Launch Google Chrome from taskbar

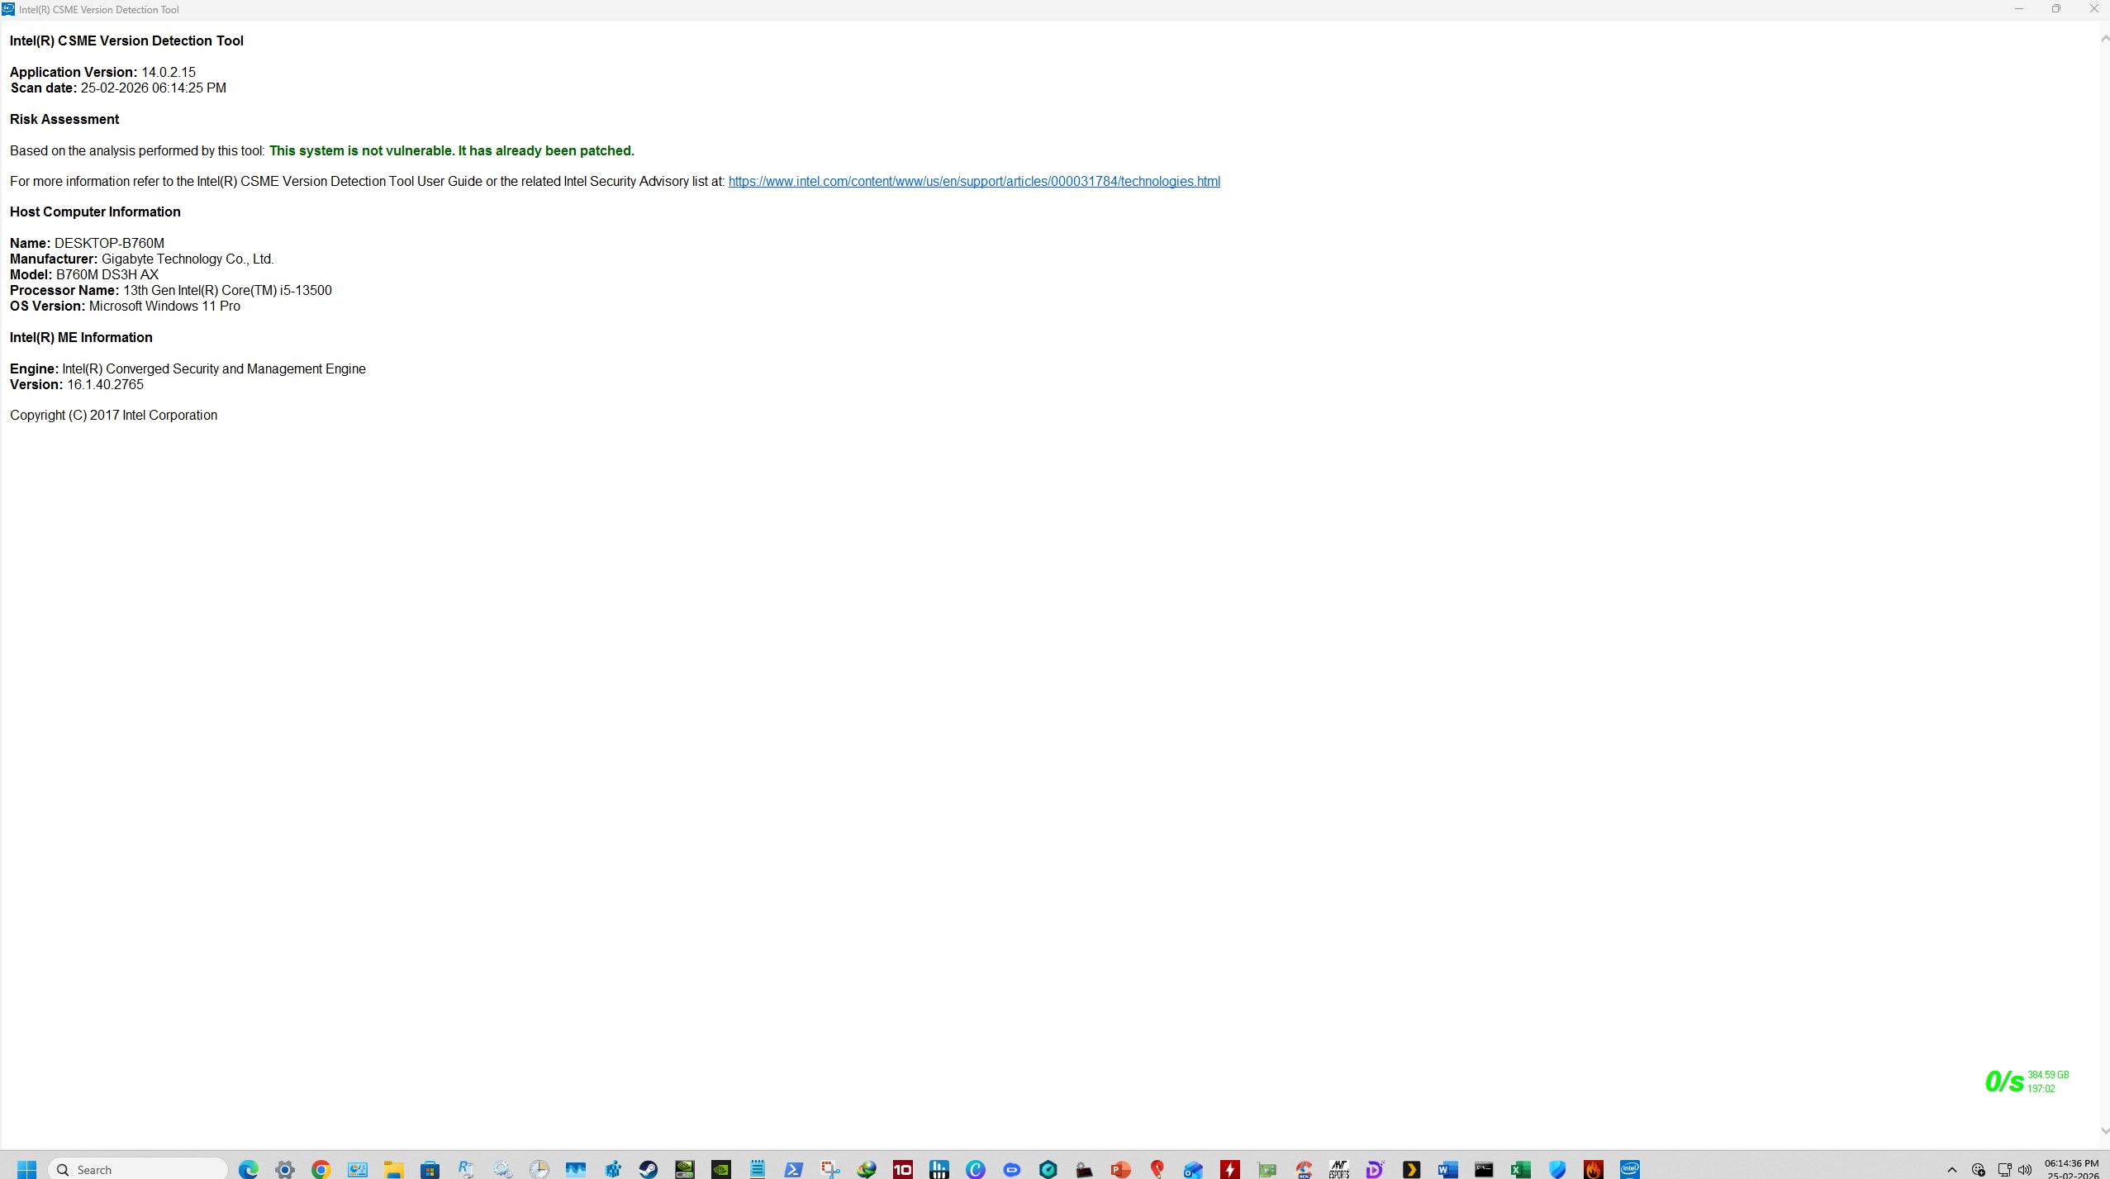click(x=321, y=1169)
